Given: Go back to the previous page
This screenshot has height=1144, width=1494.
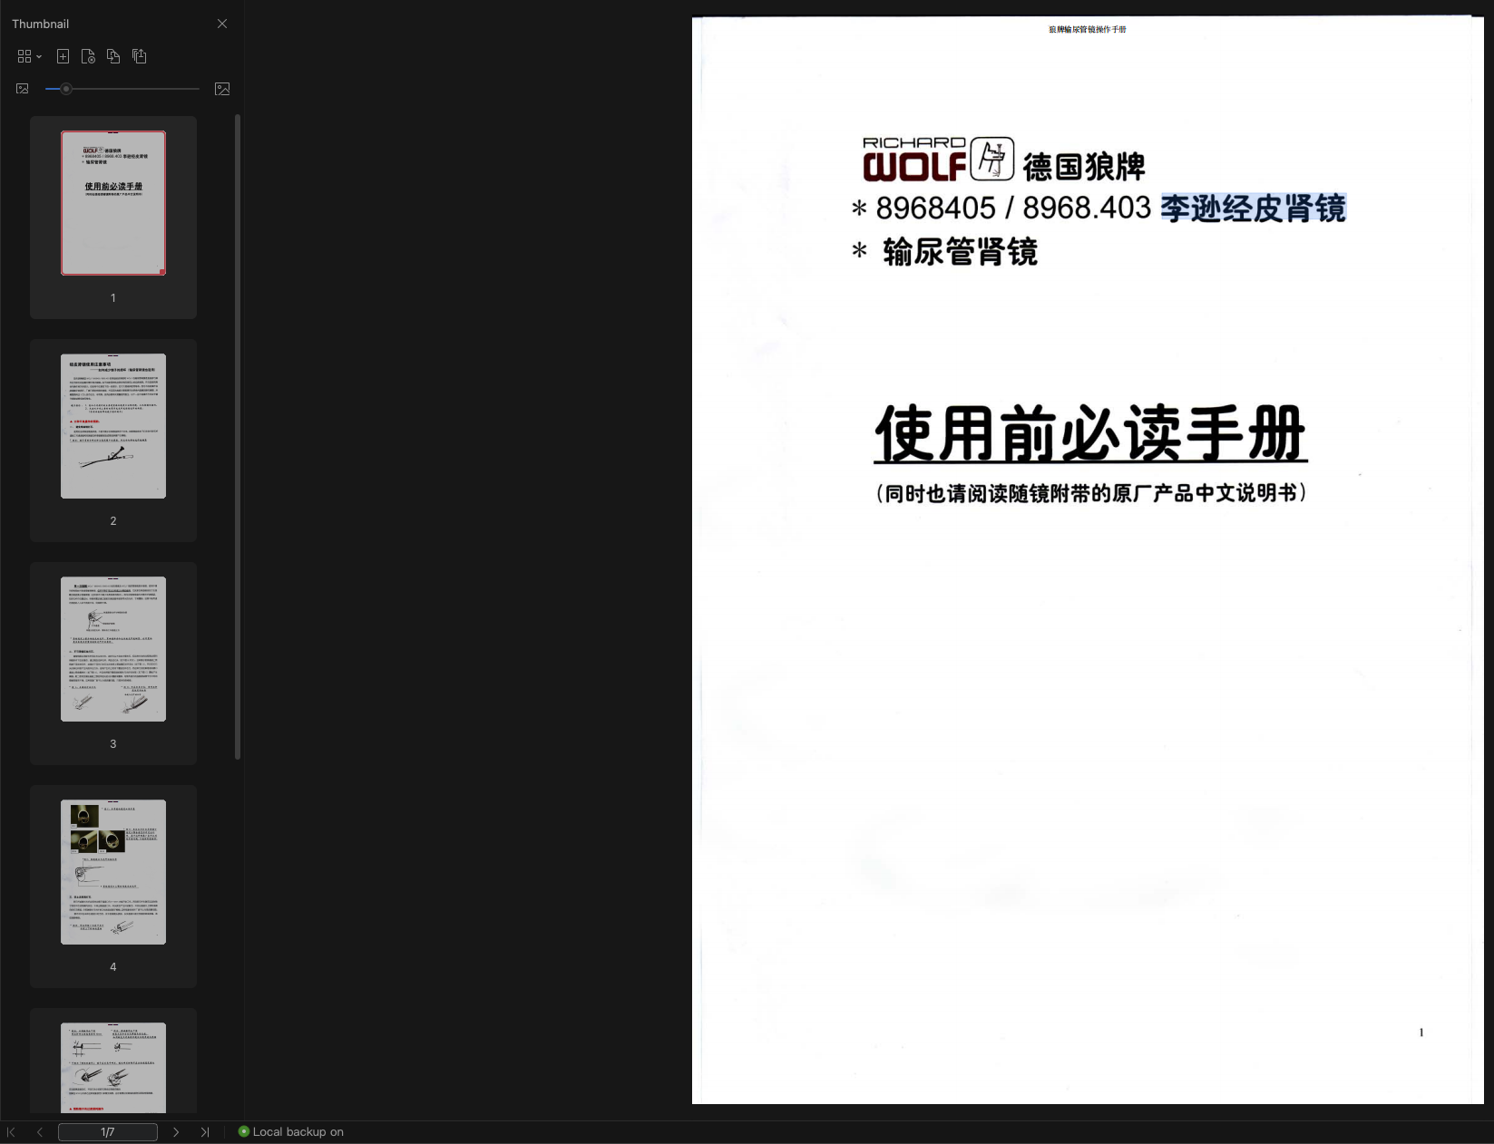Looking at the screenshot, I should (x=39, y=1131).
